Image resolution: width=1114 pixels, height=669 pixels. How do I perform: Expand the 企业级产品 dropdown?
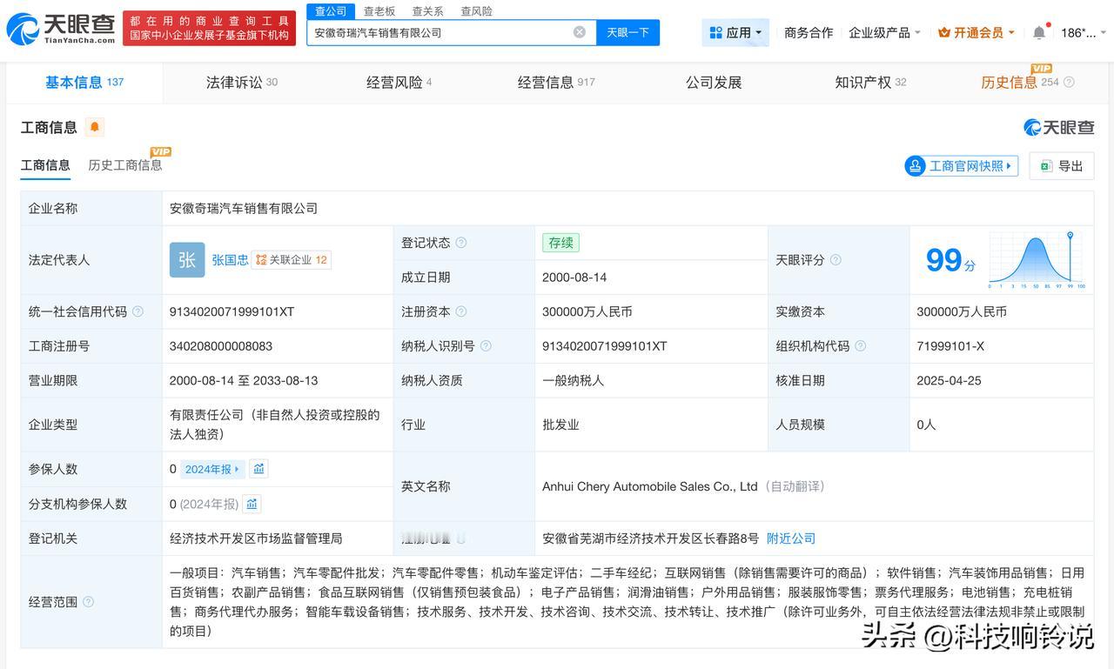884,33
